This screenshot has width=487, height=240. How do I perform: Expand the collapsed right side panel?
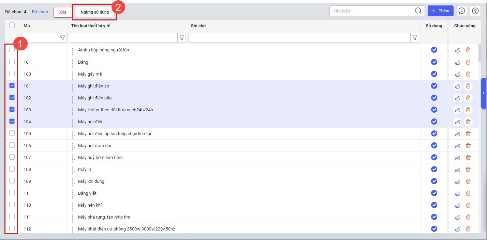coord(484,93)
